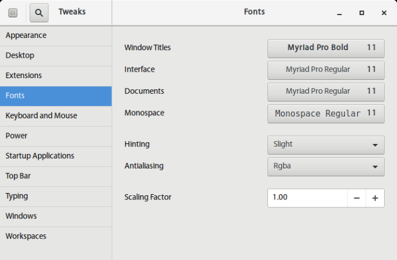This screenshot has height=260, width=397.
Task: Pick the Monospace Regular font button
Action: point(326,114)
